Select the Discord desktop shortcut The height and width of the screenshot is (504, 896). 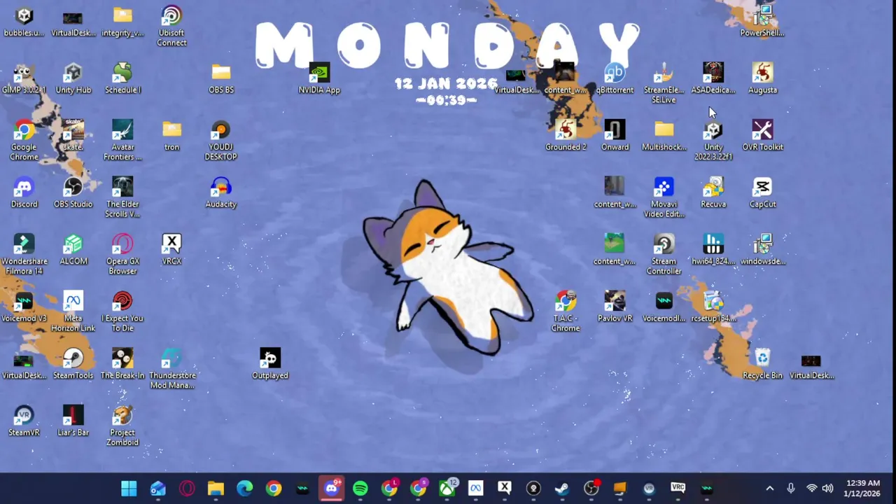tap(24, 193)
